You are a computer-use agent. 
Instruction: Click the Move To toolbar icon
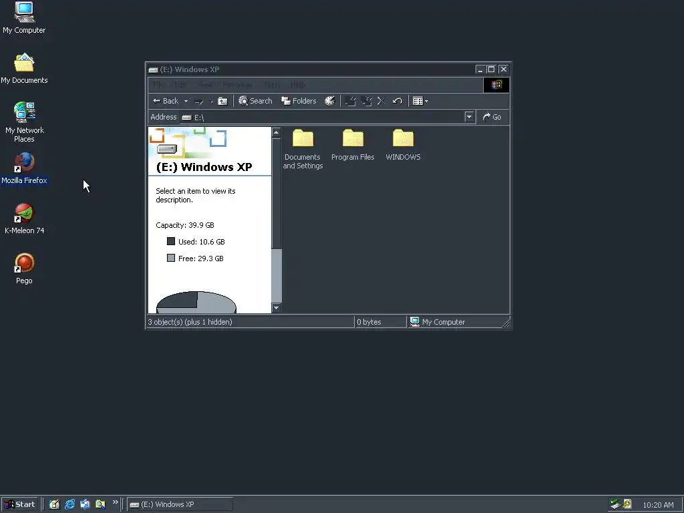click(350, 102)
